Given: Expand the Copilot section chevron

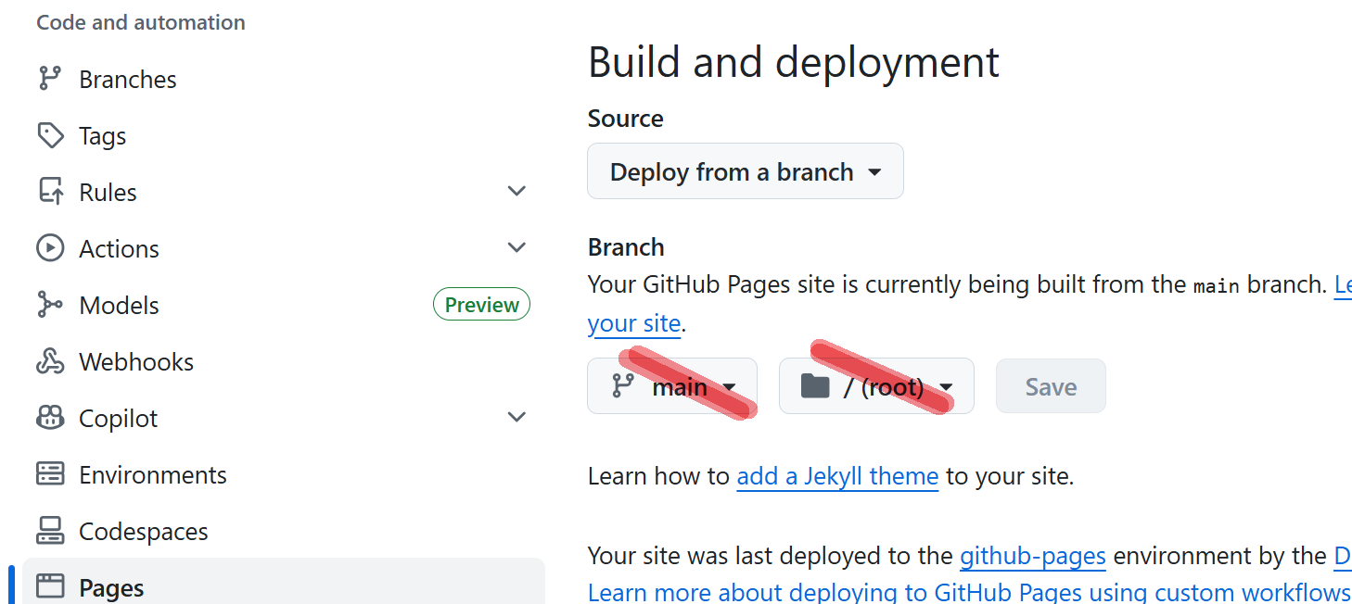Looking at the screenshot, I should coord(517,418).
